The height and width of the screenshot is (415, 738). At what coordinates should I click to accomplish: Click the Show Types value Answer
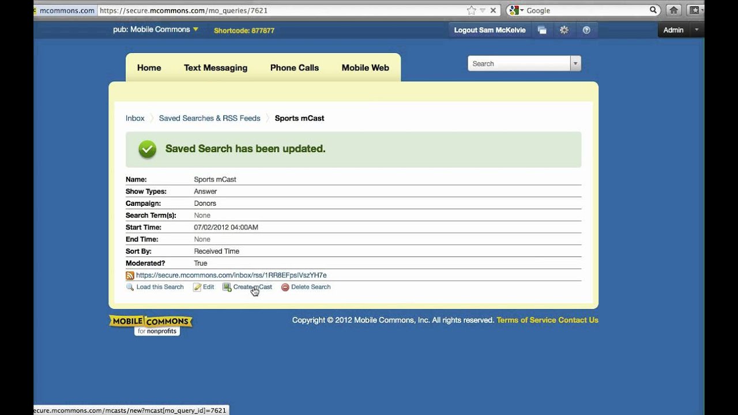206,191
